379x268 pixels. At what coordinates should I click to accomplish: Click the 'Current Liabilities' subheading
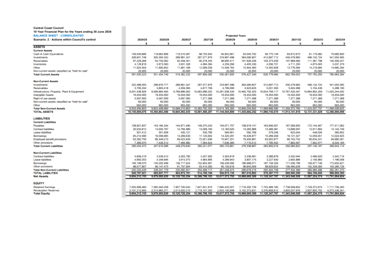pos(44,122)
